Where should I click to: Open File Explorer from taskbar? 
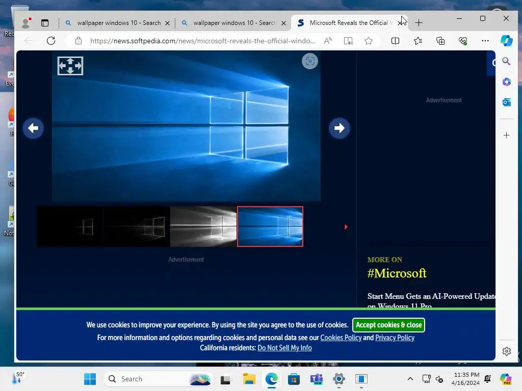(249, 379)
